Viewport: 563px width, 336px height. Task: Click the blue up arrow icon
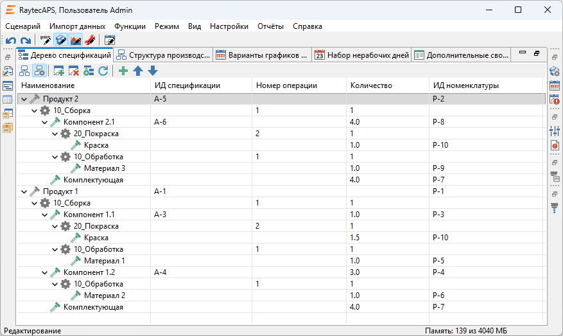pos(138,71)
